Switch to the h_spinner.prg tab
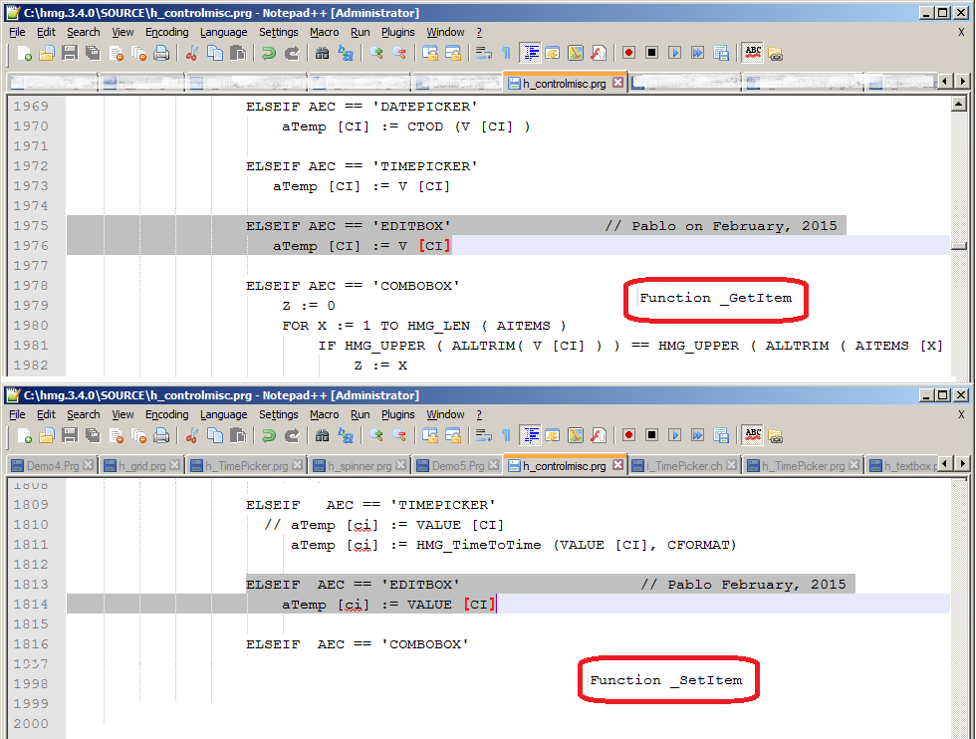Image resolution: width=976 pixels, height=739 pixels. click(358, 465)
